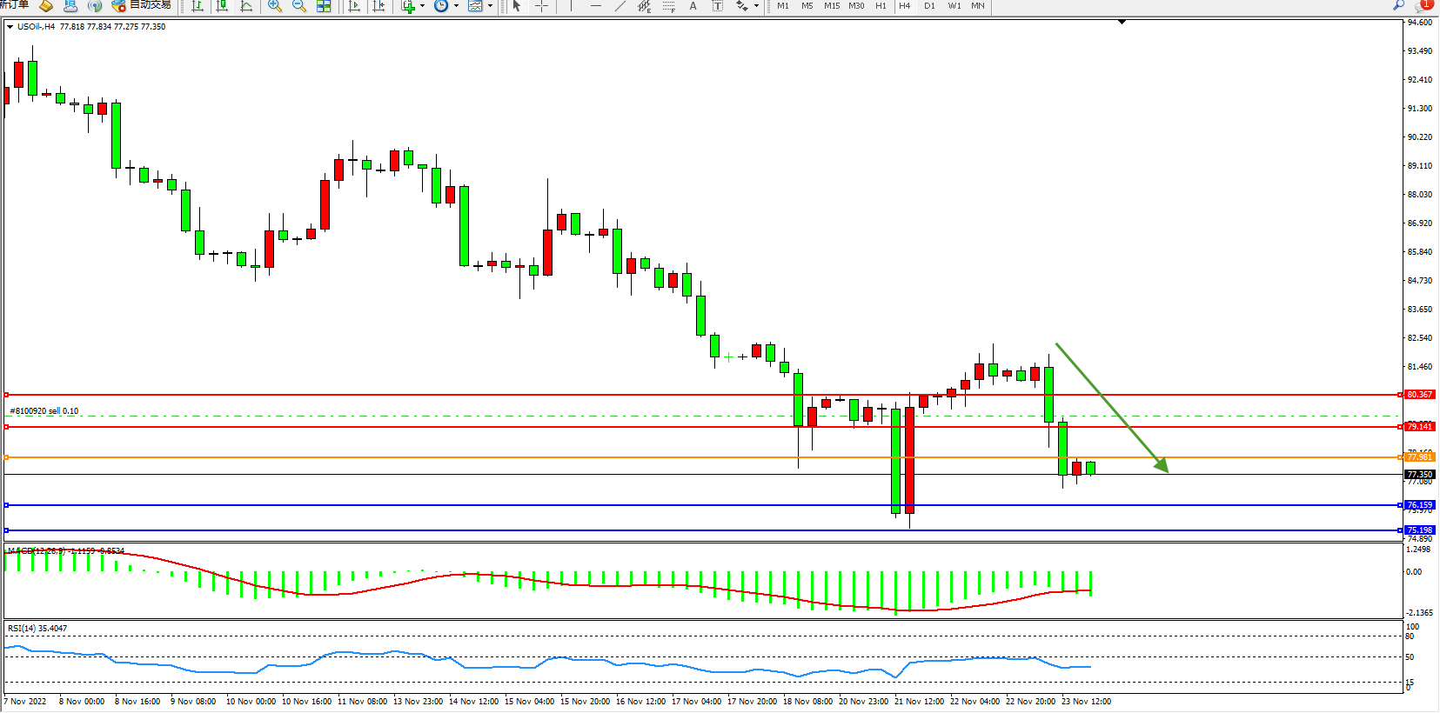Screen dimensions: 1440x713
Task: Select the Fibonacci retracement tool
Action: click(x=668, y=6)
